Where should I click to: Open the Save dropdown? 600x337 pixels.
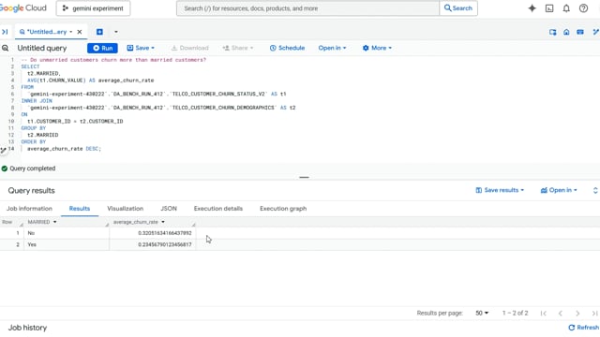coord(141,48)
